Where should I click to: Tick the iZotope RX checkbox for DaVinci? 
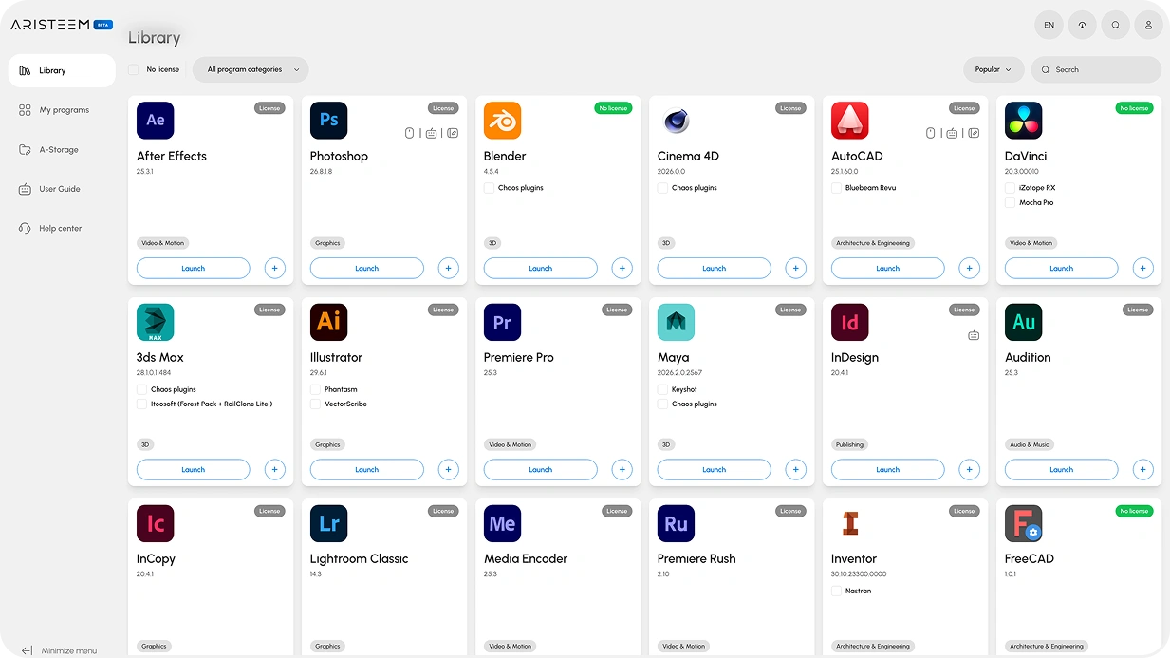tap(1010, 188)
